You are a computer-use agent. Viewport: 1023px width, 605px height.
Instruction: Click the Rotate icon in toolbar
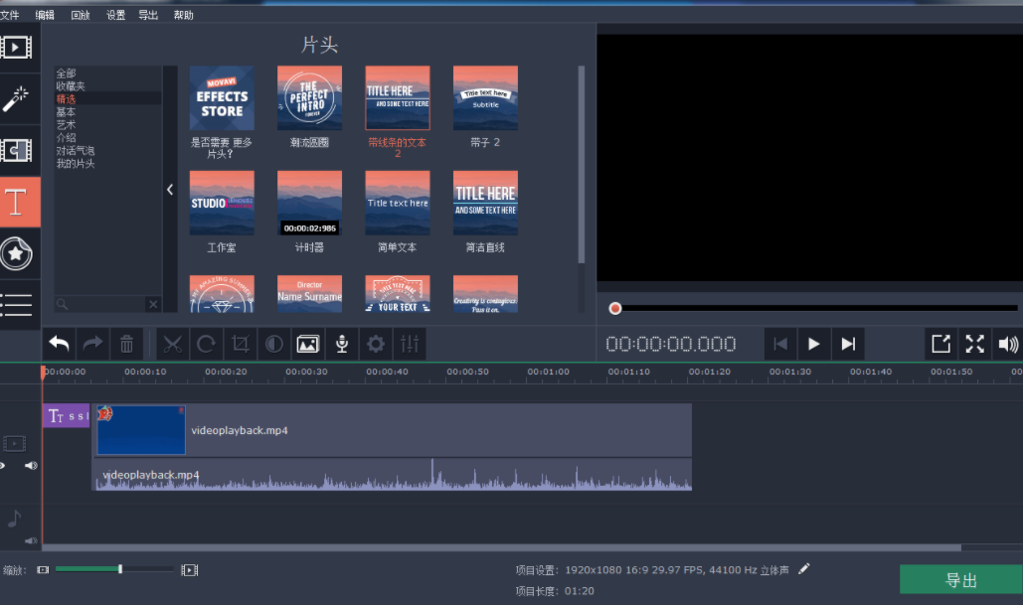click(206, 344)
